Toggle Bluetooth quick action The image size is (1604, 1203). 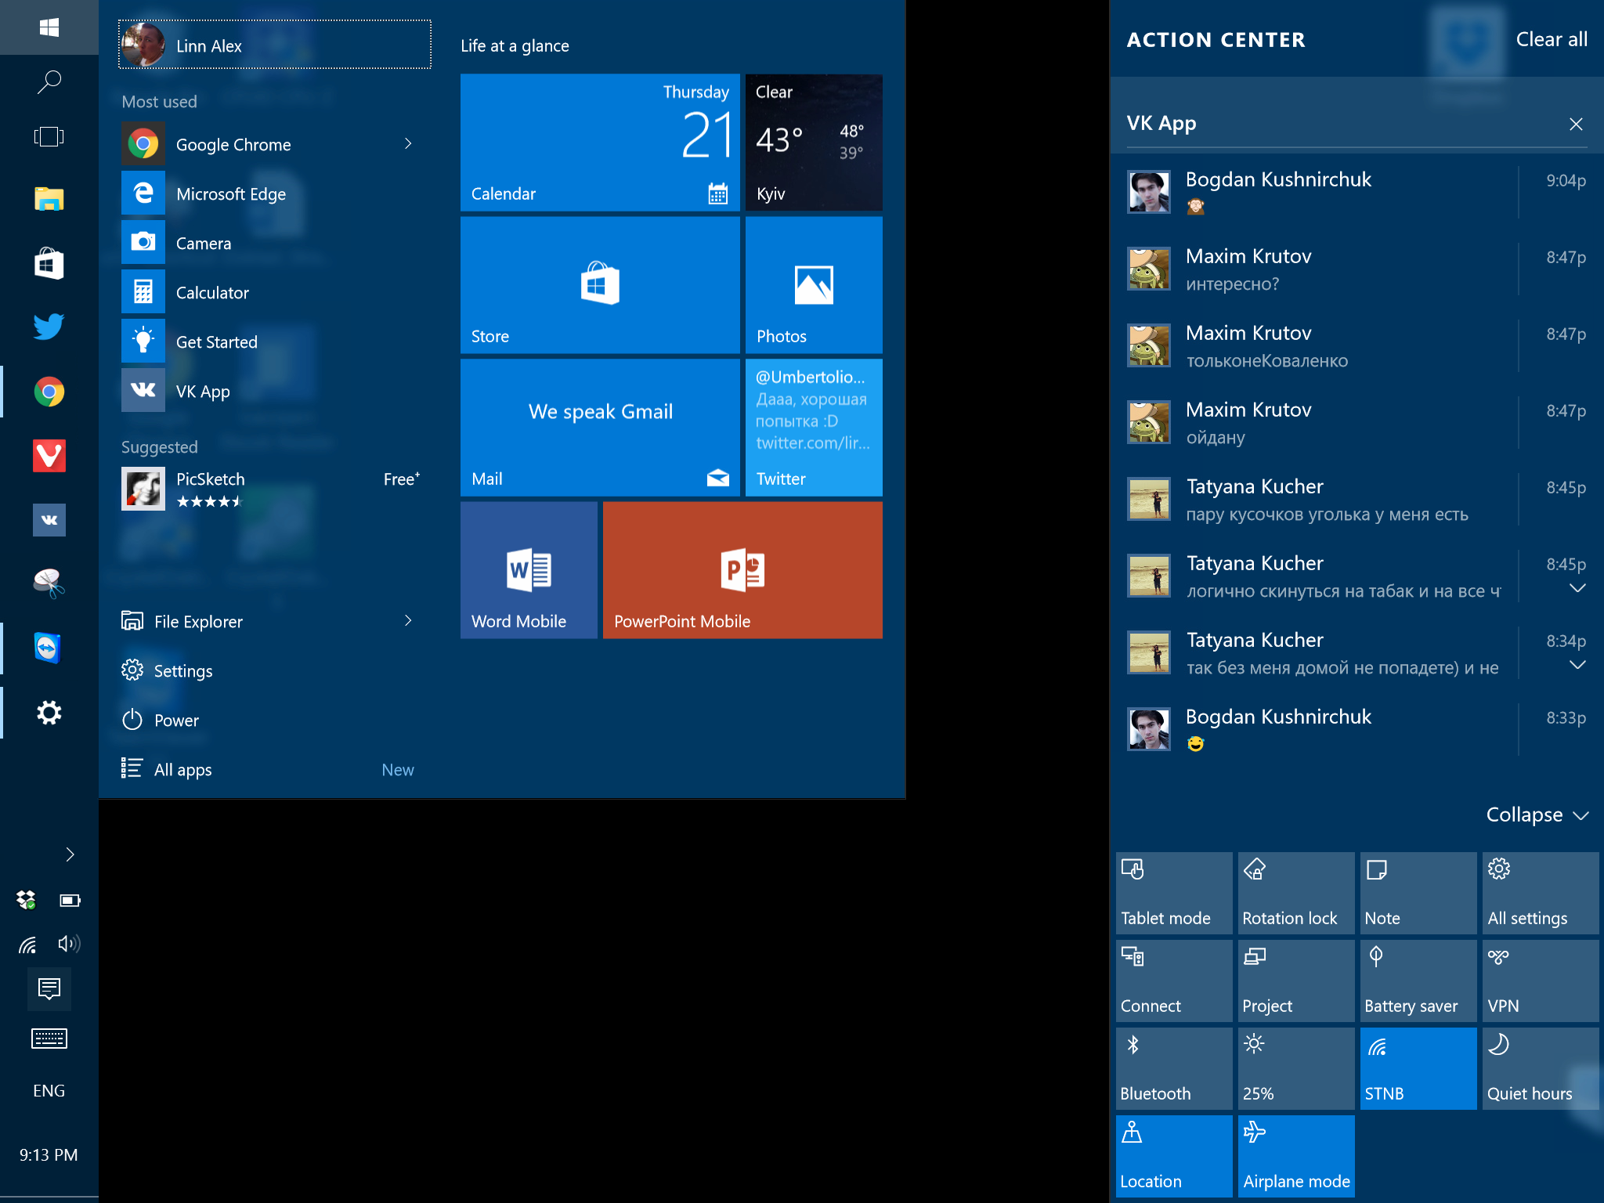(x=1173, y=1068)
